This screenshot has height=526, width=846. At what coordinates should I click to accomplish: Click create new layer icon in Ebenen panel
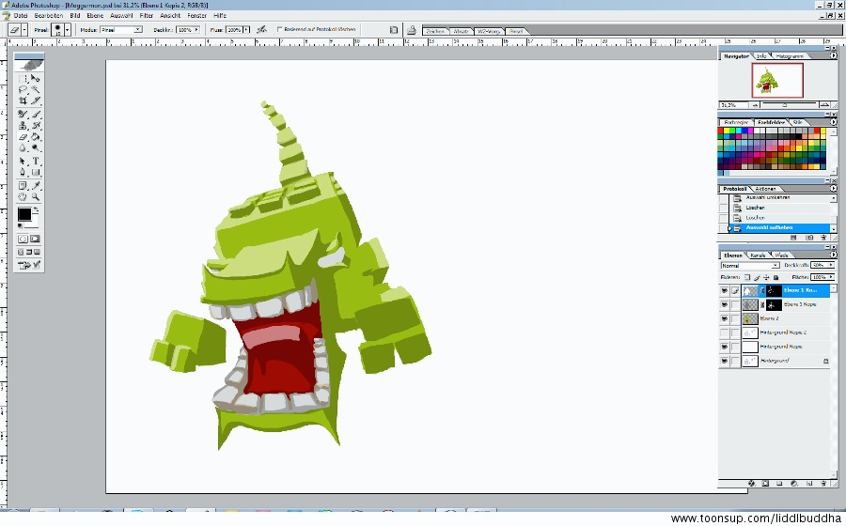click(809, 484)
